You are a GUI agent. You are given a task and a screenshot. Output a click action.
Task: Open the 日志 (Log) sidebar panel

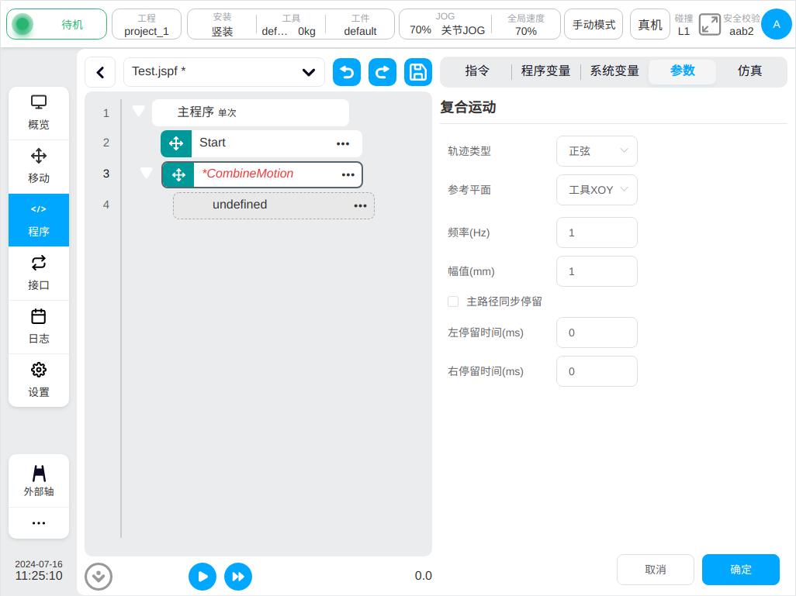pos(39,327)
